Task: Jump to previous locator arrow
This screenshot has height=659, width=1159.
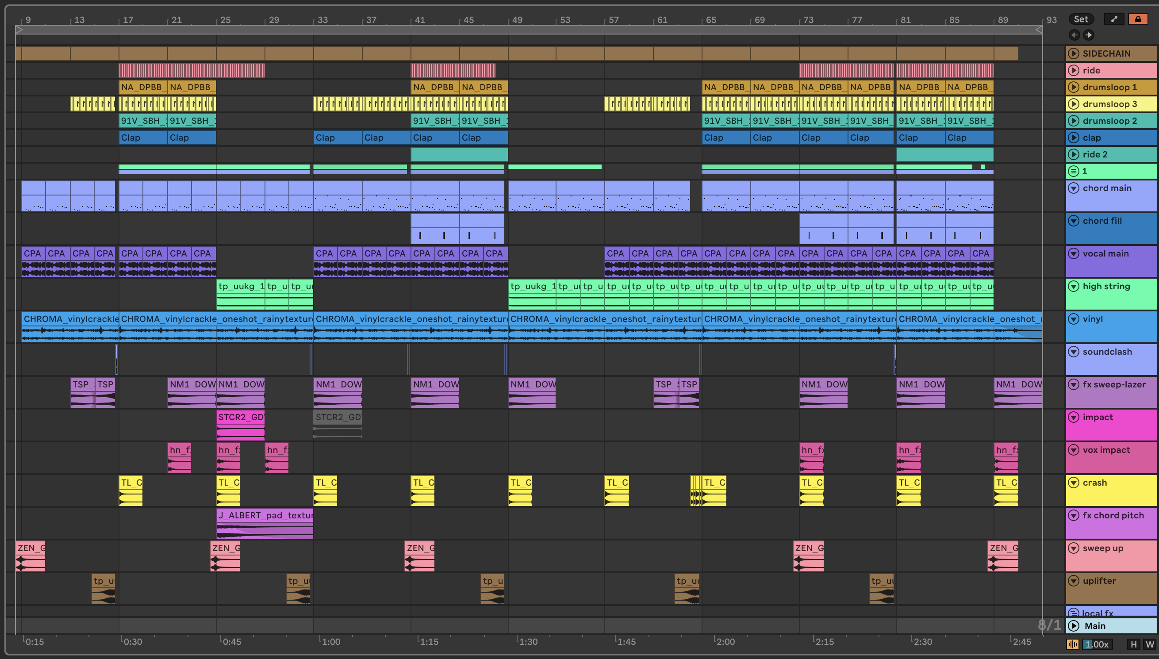Action: tap(1075, 35)
